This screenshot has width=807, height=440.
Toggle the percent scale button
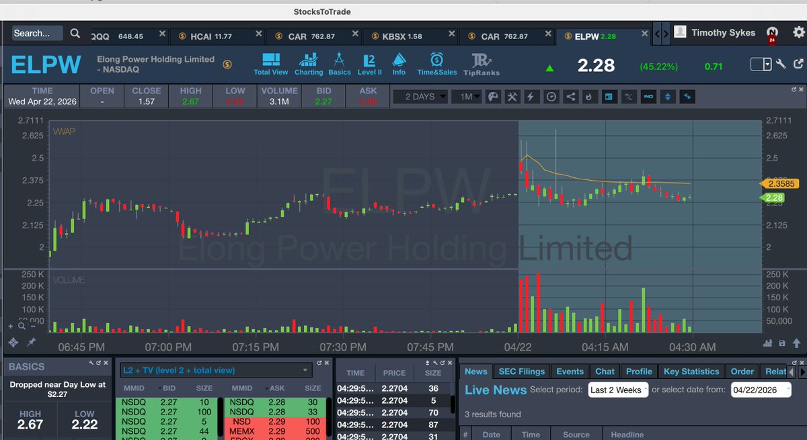pos(629,97)
